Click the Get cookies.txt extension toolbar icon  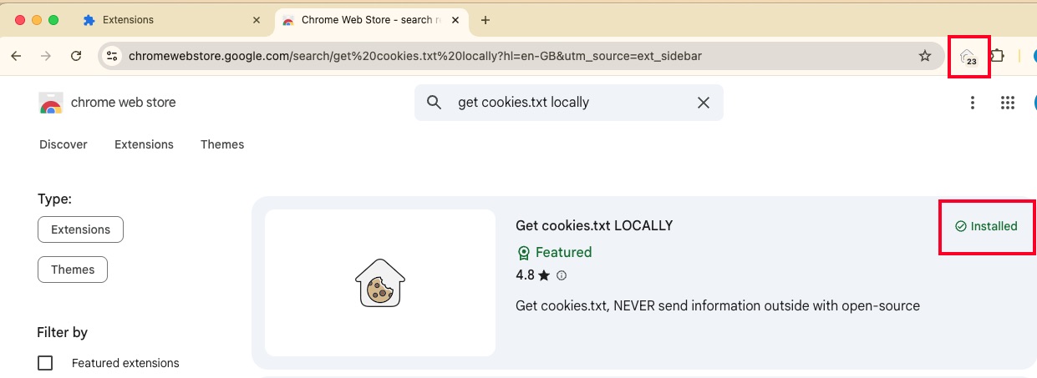tap(968, 57)
